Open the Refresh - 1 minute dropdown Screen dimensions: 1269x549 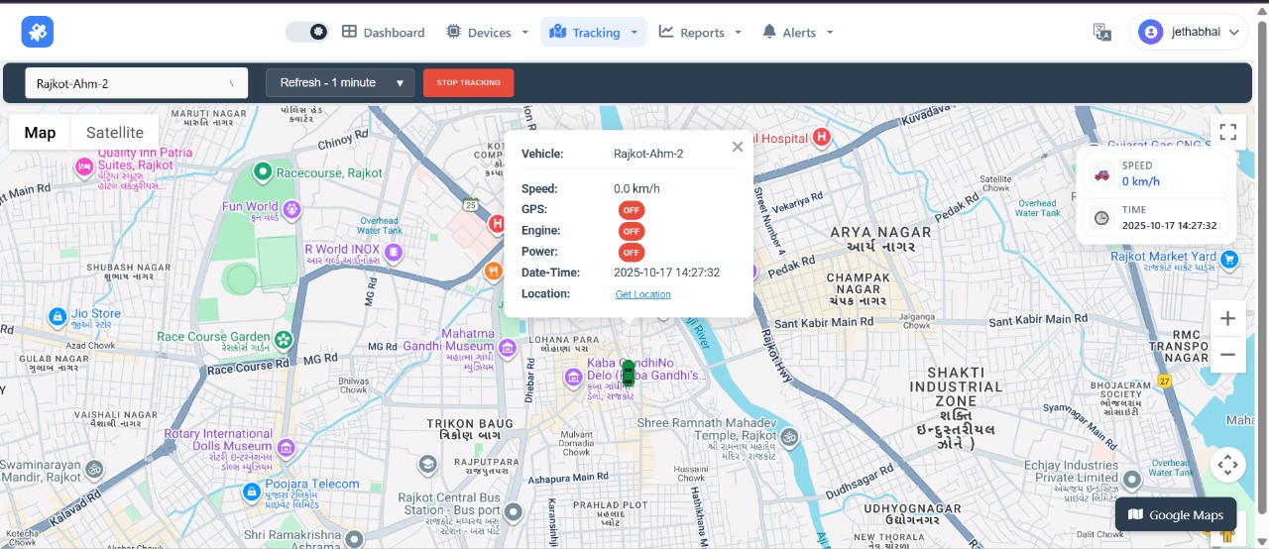[339, 83]
